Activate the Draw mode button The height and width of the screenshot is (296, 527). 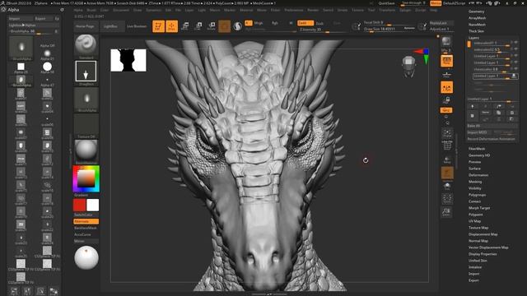coord(172,26)
